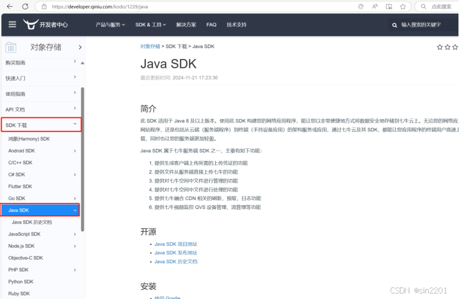Go back using the browser back arrow

(x=9, y=7)
